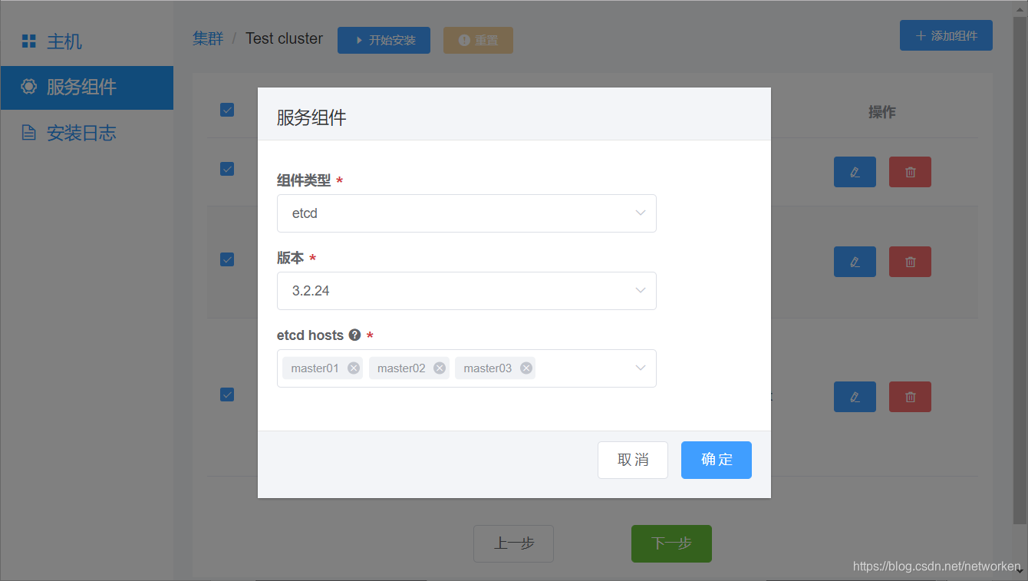Toggle the third row checkbox
Image resolution: width=1028 pixels, height=581 pixels.
click(227, 394)
